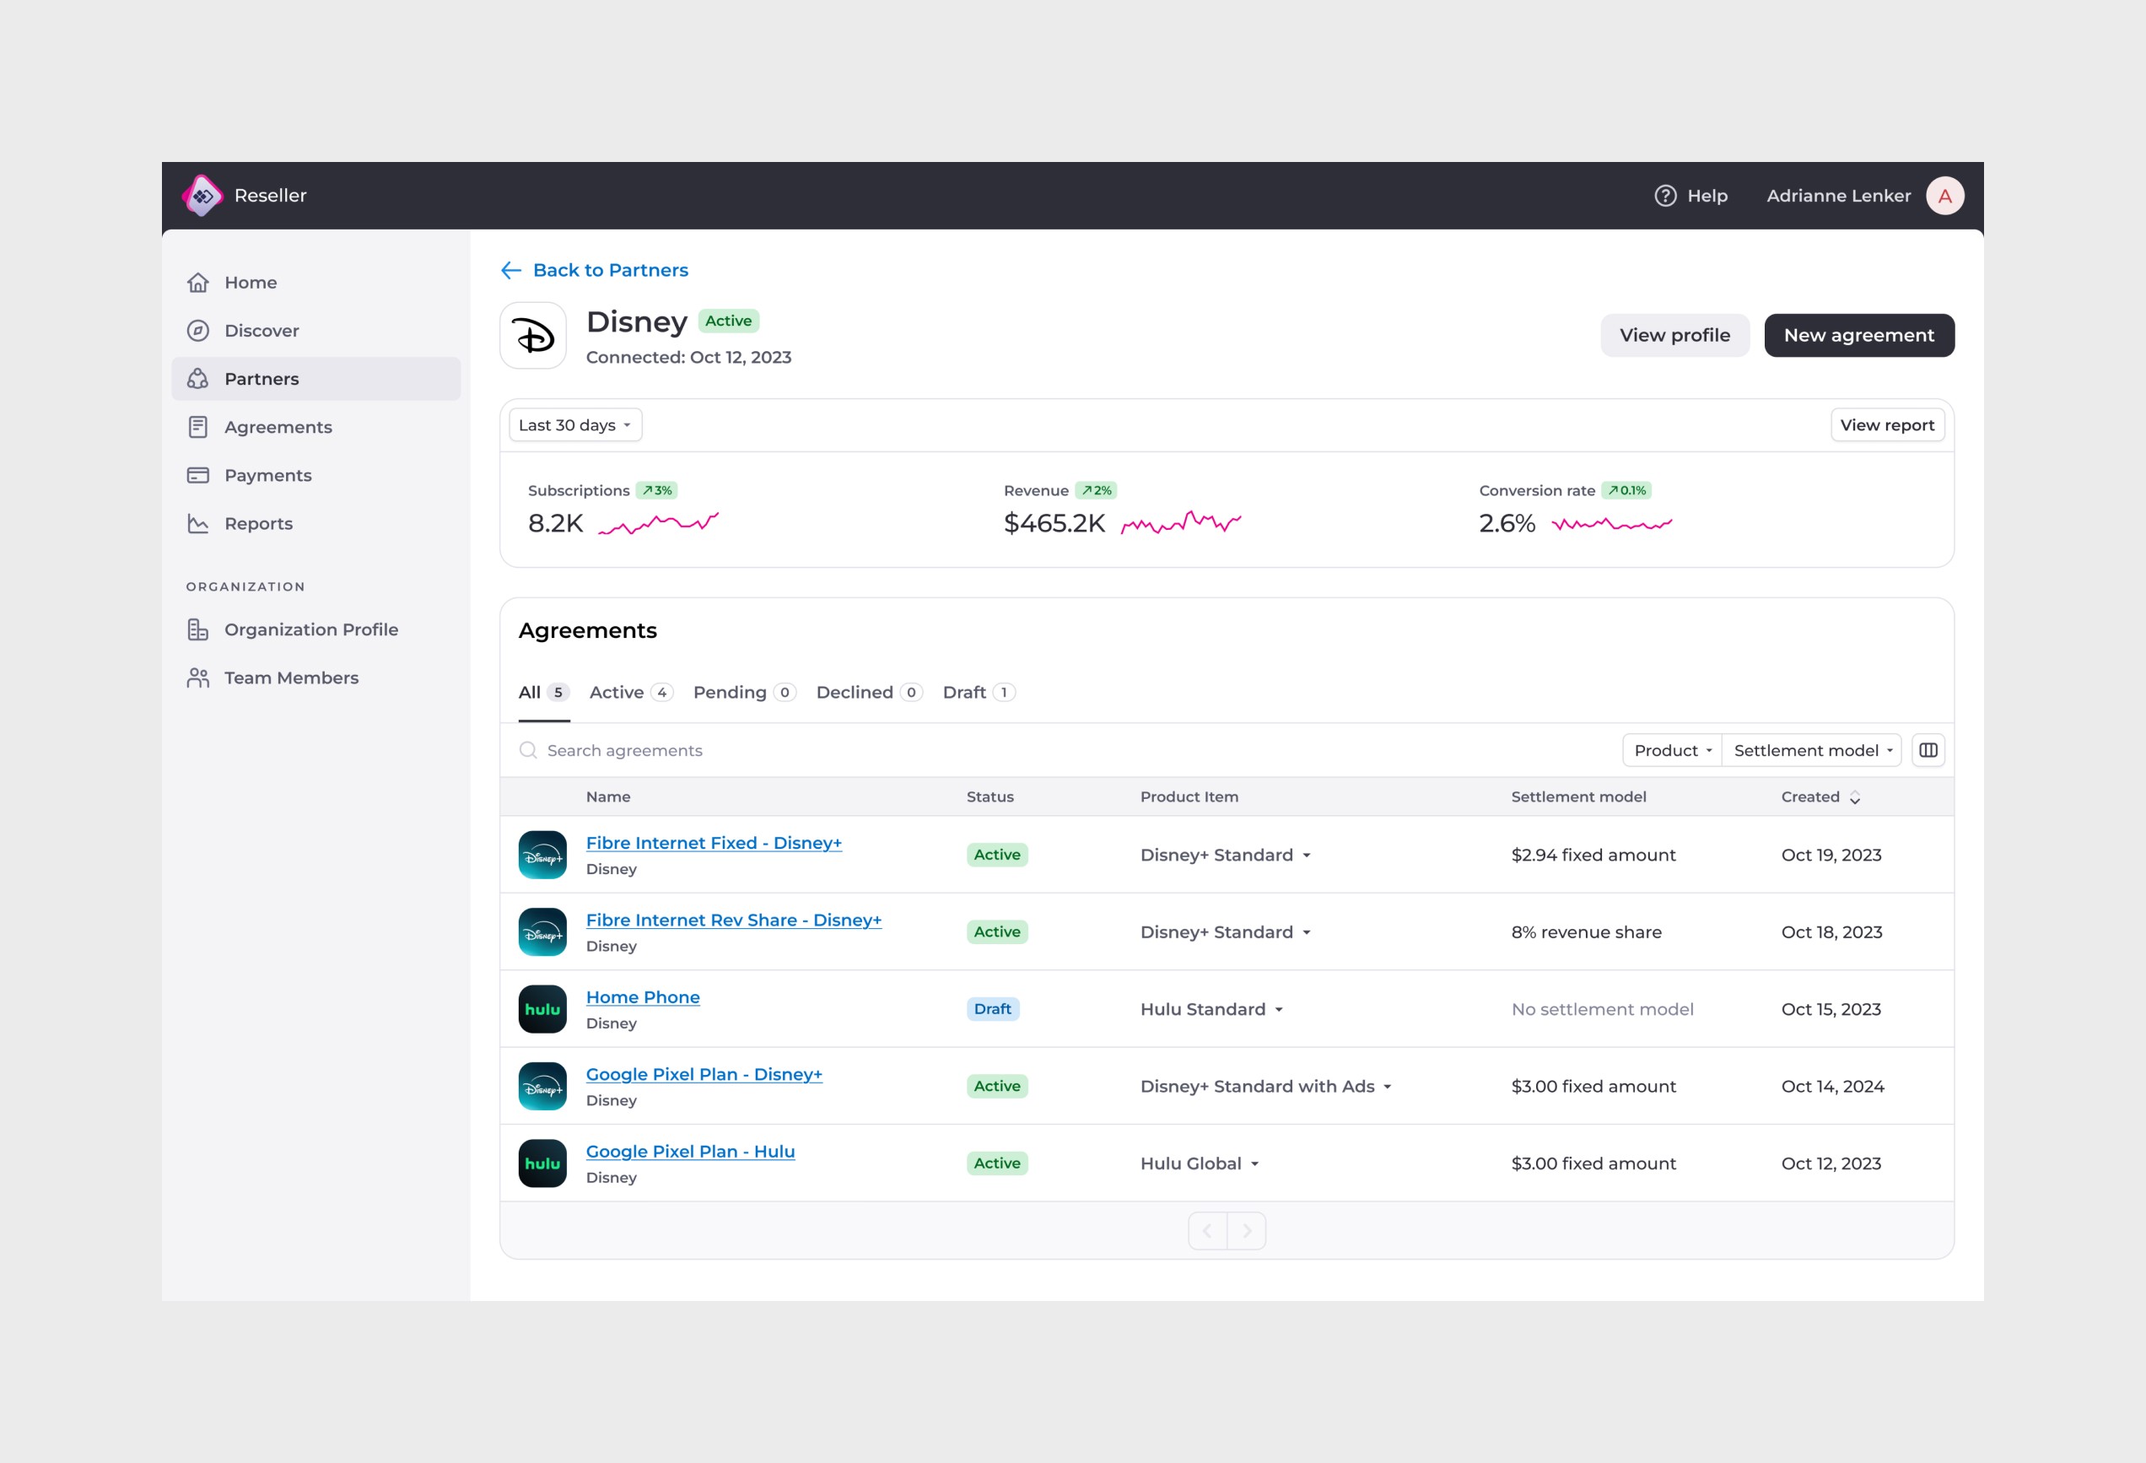This screenshot has width=2146, height=1463.
Task: Click the New agreement button
Action: tap(1859, 334)
